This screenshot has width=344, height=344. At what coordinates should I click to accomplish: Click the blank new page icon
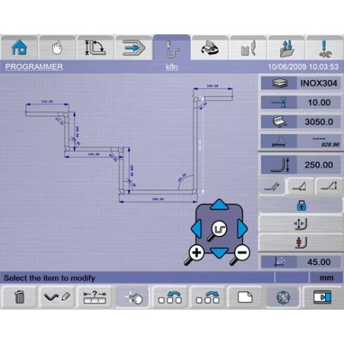pos(245,297)
